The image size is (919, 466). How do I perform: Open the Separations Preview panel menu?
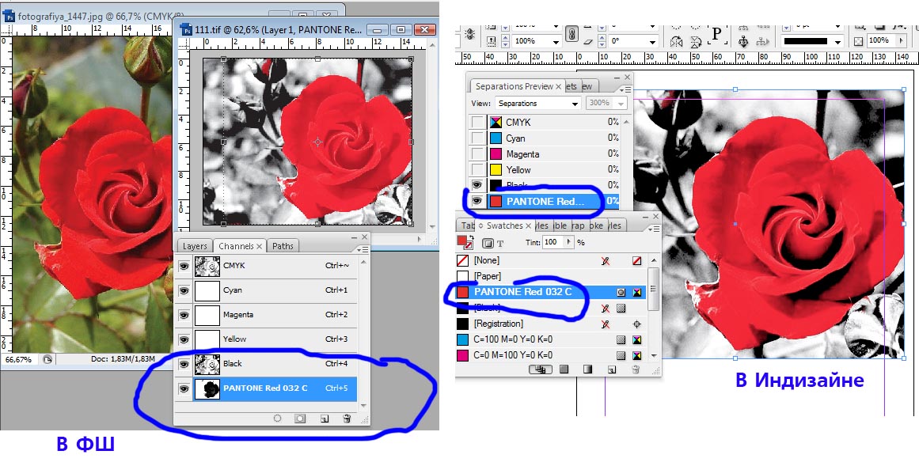tap(627, 89)
